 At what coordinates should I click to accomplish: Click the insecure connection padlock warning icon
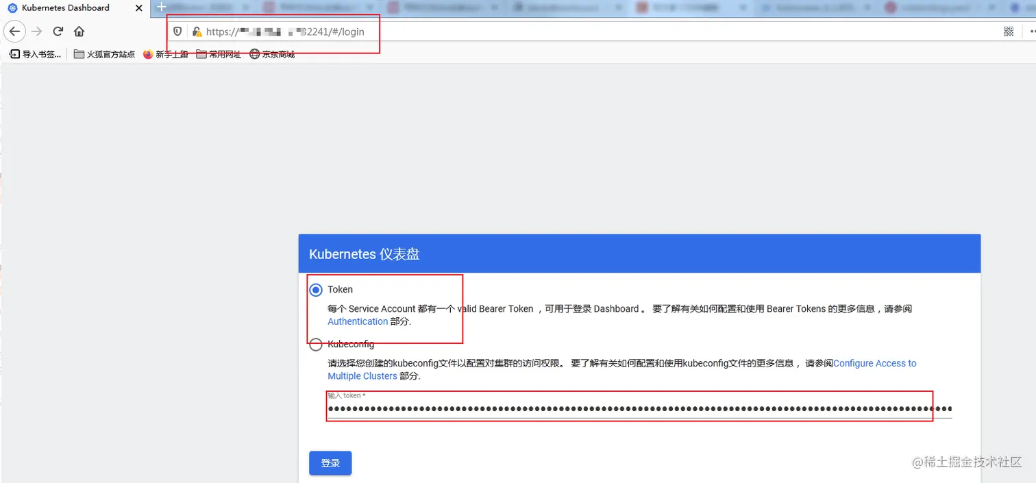tap(197, 32)
